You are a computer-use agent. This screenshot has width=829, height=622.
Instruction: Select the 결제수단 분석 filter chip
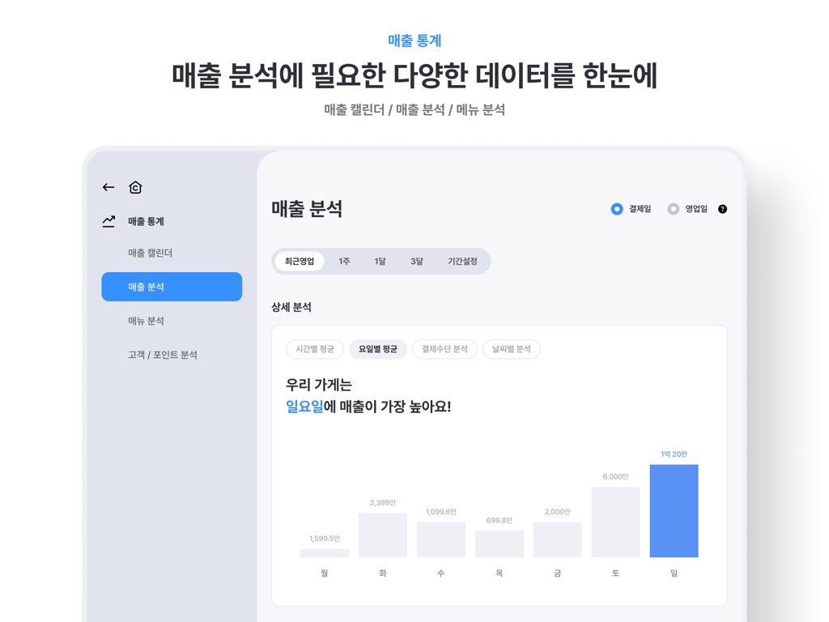444,349
